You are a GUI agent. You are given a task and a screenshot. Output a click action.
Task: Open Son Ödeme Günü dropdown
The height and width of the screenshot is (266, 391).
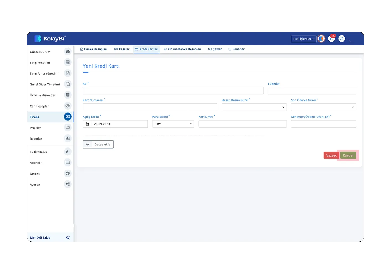pos(323,107)
